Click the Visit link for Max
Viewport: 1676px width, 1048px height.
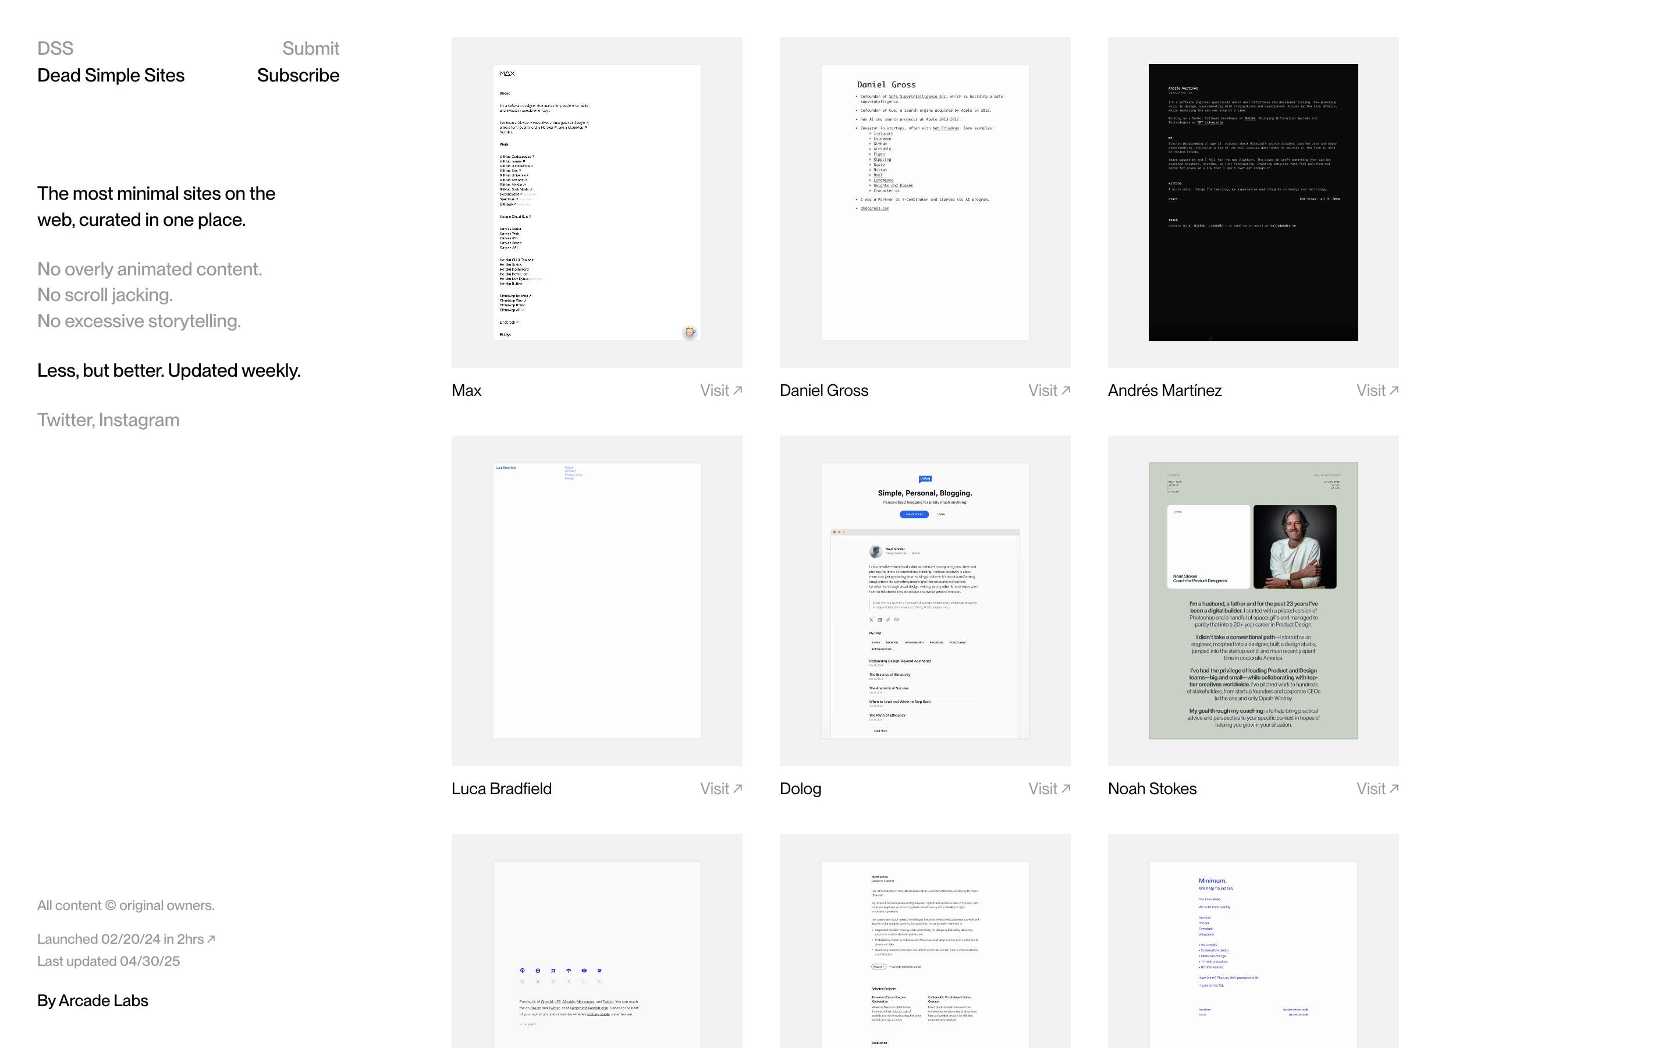click(713, 390)
